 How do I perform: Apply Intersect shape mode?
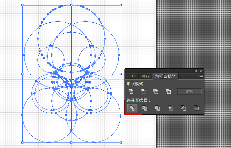click(155, 92)
